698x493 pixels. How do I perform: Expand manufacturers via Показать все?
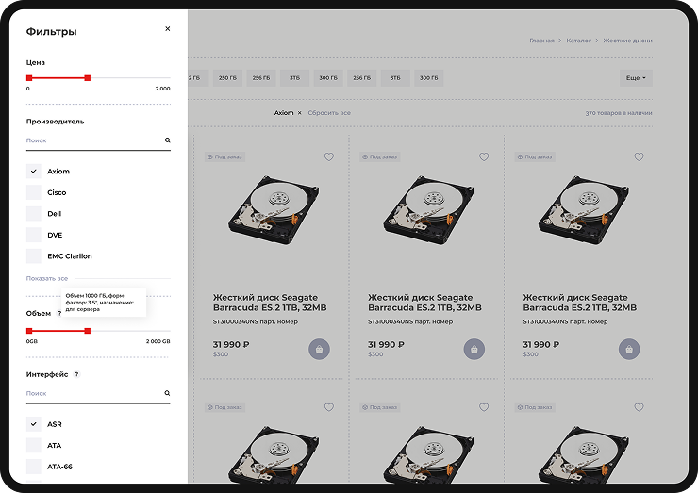click(x=47, y=278)
